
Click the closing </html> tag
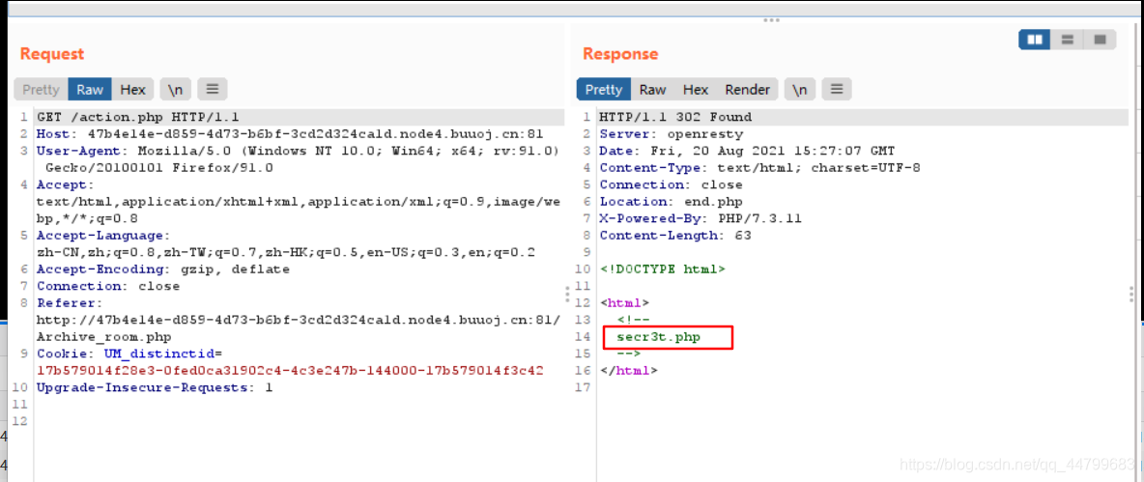(628, 370)
